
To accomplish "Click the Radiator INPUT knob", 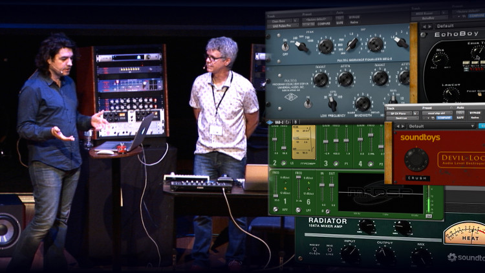I will [x=350, y=254].
